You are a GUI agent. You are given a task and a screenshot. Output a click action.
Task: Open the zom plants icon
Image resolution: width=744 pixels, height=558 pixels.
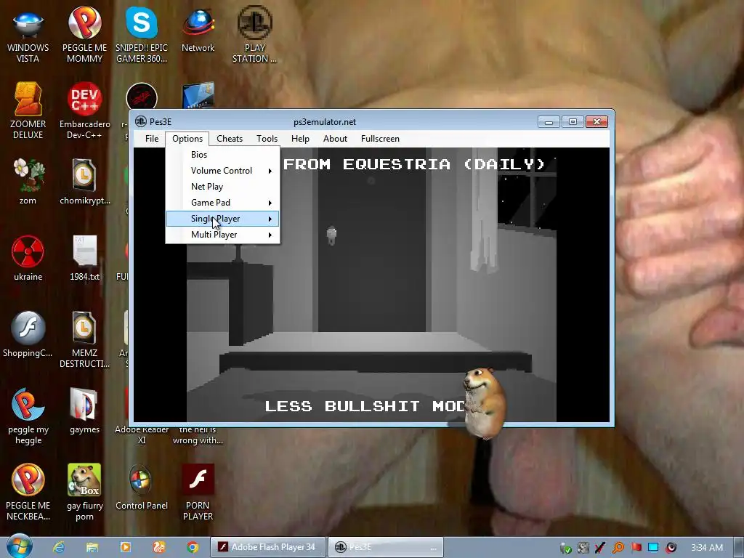pos(28,182)
